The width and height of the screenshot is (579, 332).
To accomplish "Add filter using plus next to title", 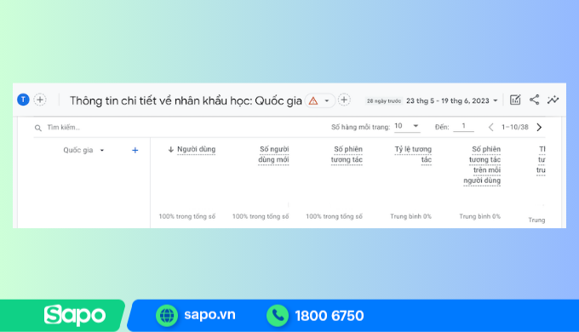I will tap(344, 100).
